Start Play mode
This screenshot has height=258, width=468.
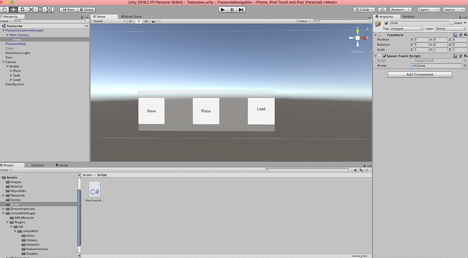(223, 10)
